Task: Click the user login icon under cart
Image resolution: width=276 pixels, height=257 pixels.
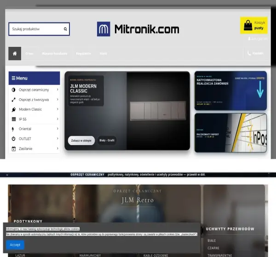Action: 249,39
